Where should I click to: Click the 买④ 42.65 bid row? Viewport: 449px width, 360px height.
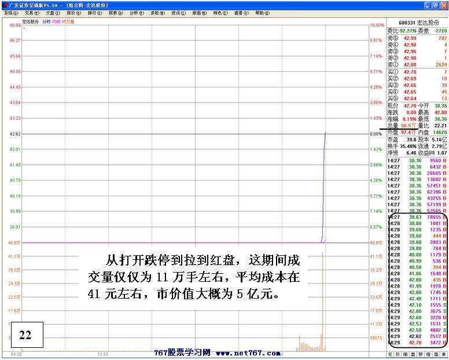(417, 91)
